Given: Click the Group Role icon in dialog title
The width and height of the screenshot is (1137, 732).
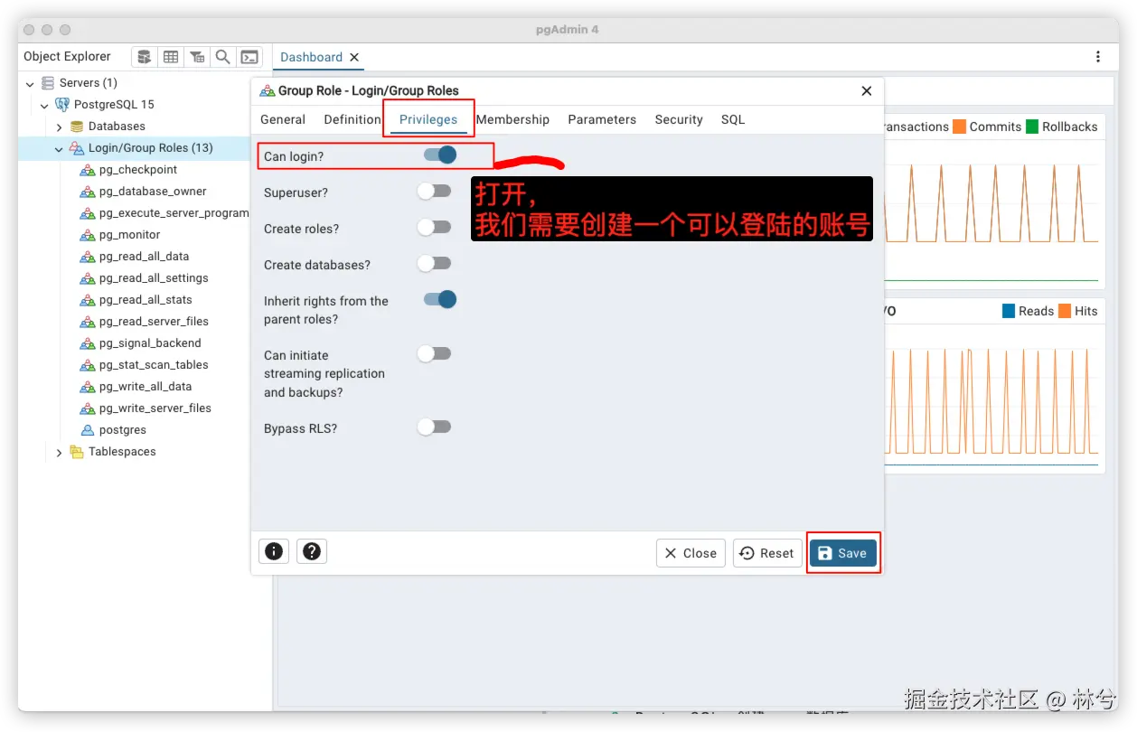Looking at the screenshot, I should pyautogui.click(x=268, y=90).
